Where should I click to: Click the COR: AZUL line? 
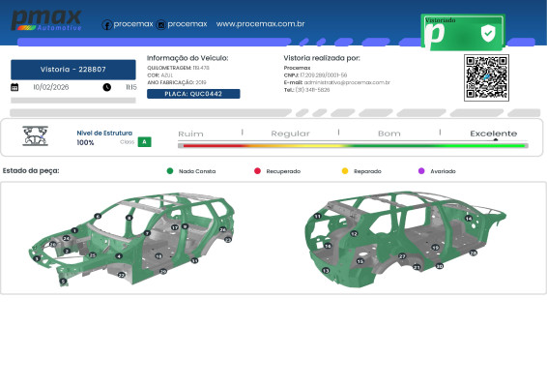coord(159,75)
